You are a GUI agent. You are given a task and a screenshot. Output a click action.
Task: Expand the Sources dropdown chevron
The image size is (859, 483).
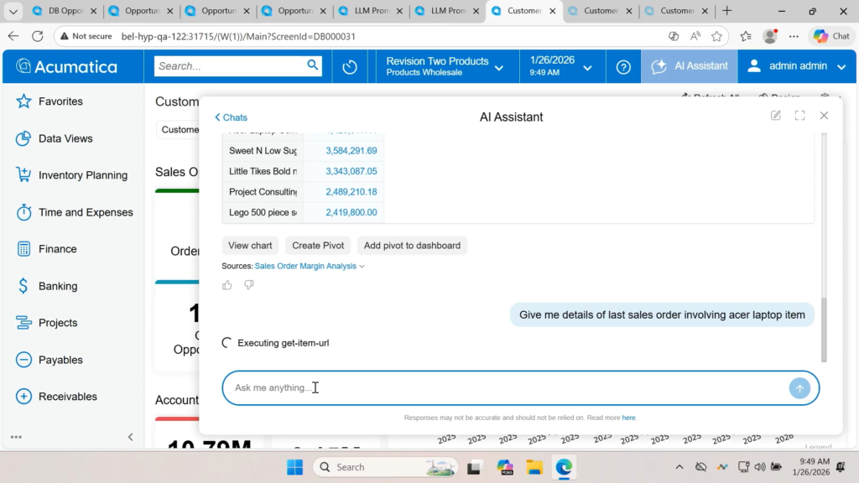tap(362, 267)
